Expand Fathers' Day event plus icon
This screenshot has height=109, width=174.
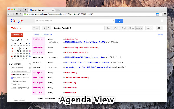point(64,93)
